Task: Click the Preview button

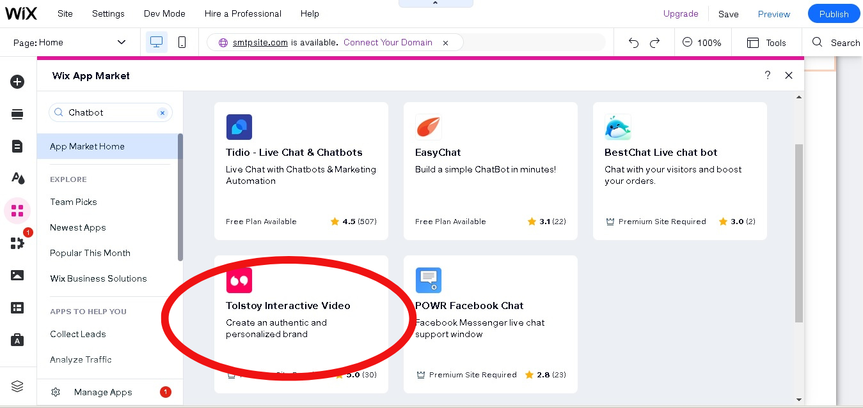Action: [x=774, y=14]
